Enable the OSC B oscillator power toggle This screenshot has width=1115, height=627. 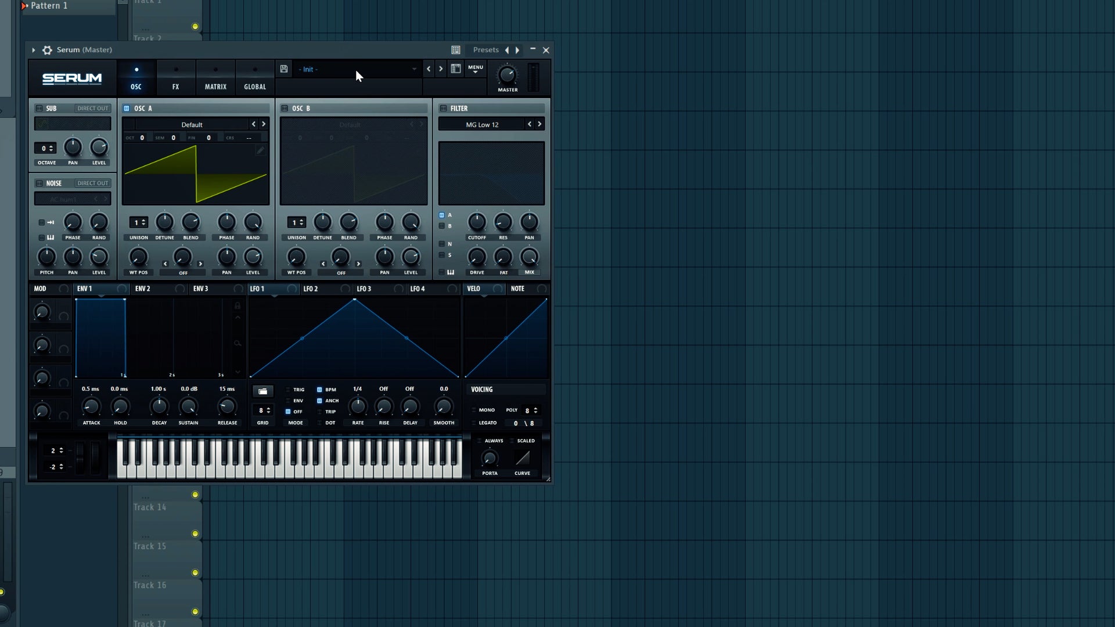point(284,108)
